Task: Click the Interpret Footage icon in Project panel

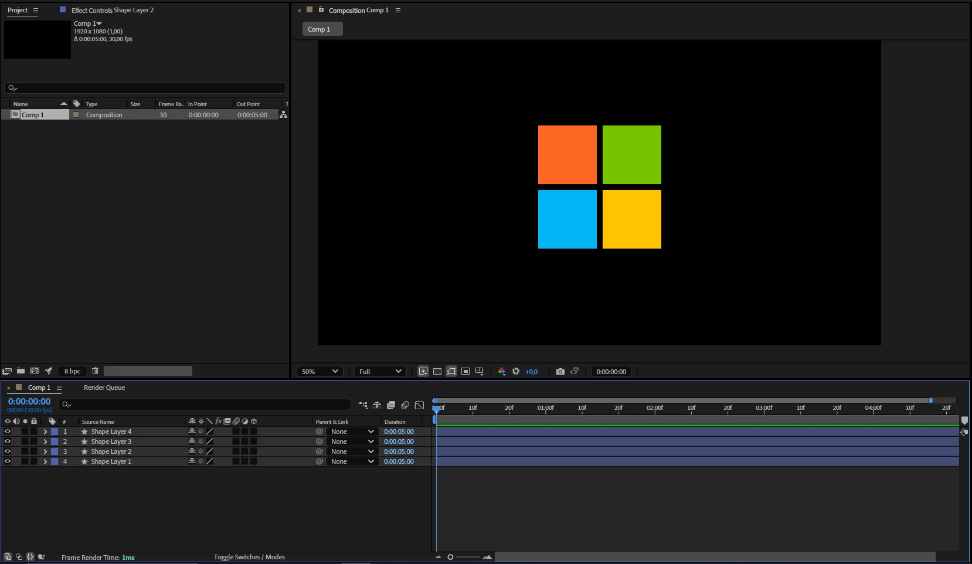Action: point(7,371)
